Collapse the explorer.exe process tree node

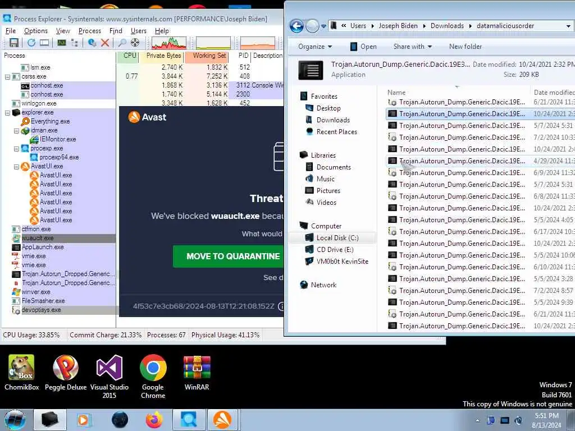(7, 112)
